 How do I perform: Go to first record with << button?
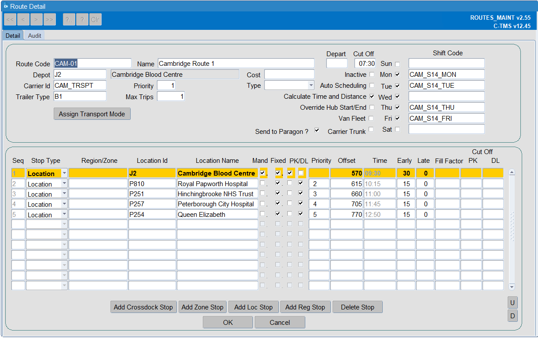[x=10, y=19]
